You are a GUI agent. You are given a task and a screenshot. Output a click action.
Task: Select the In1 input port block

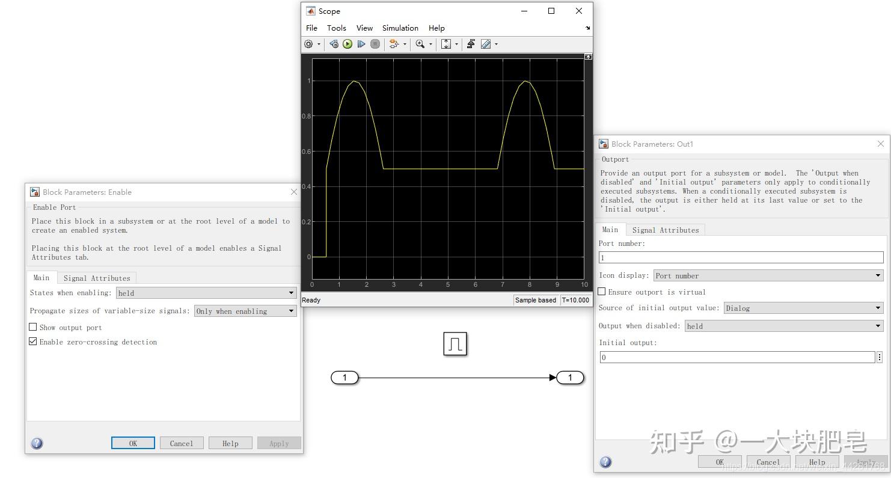pyautogui.click(x=344, y=378)
